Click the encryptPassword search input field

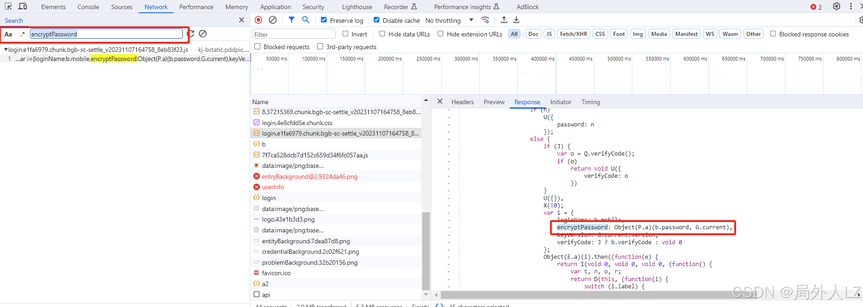[106, 34]
